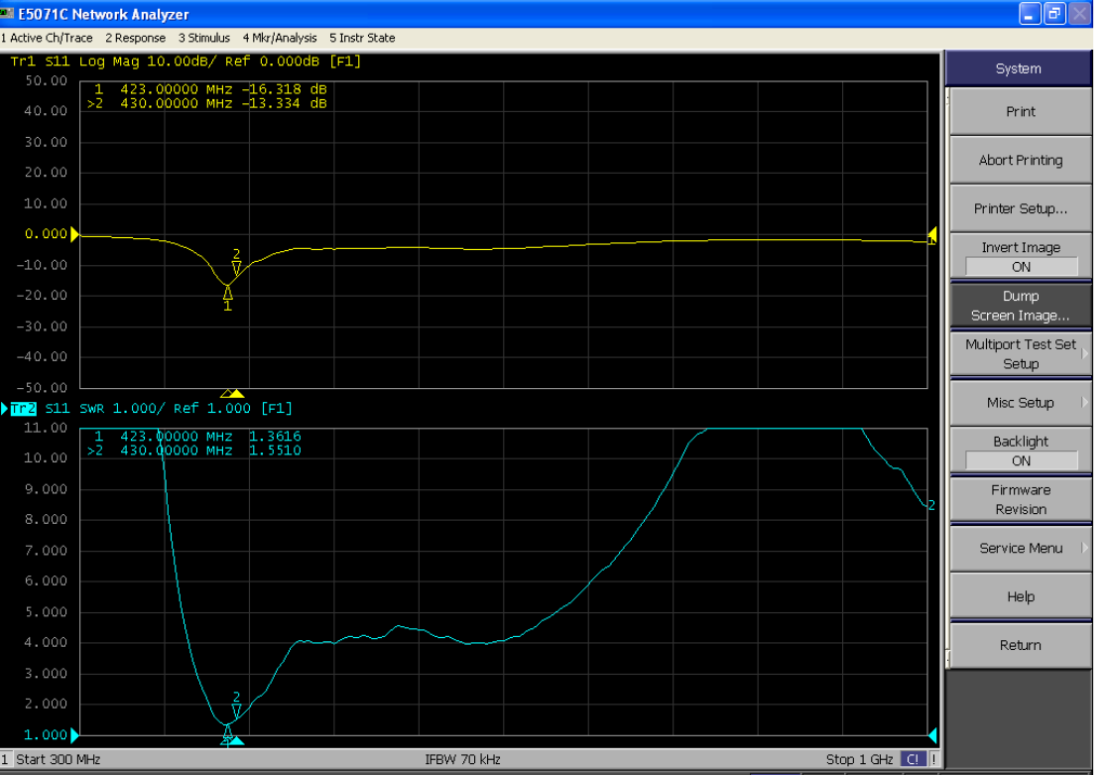Click the Return softkey
This screenshot has width=1106, height=776.
pyautogui.click(x=1021, y=645)
